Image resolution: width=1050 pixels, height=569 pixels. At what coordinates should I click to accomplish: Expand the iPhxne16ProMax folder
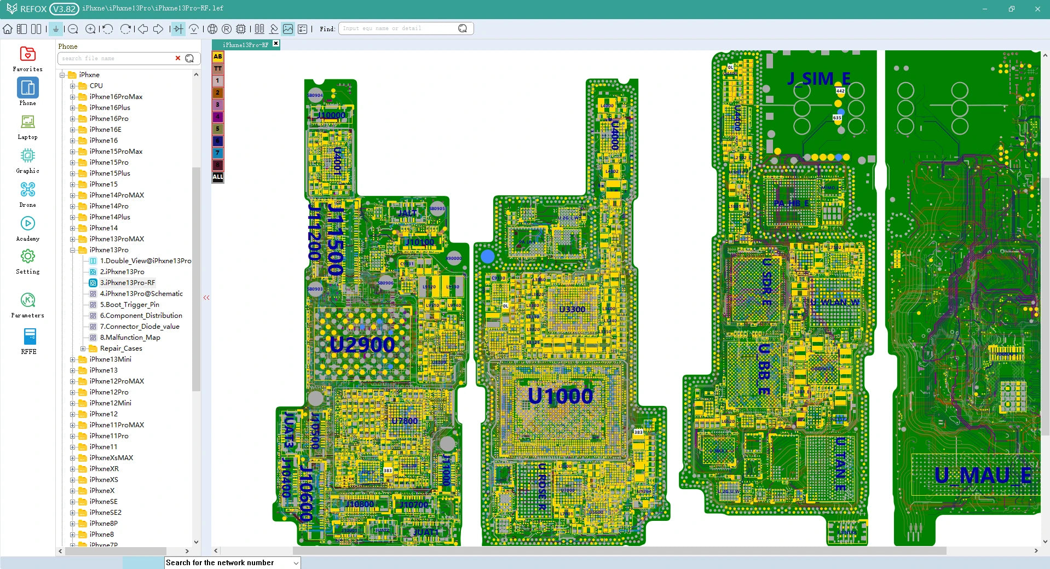[72, 97]
